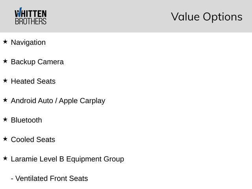Click the star beside Android Auto / Apple Carplay
This screenshot has height=189, width=252.
point(5,100)
